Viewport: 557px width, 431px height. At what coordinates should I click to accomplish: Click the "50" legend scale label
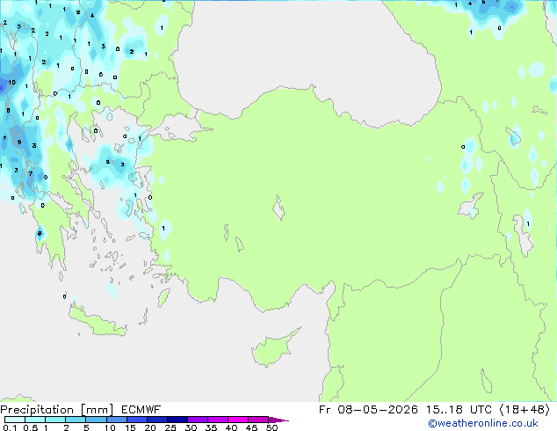point(271,427)
